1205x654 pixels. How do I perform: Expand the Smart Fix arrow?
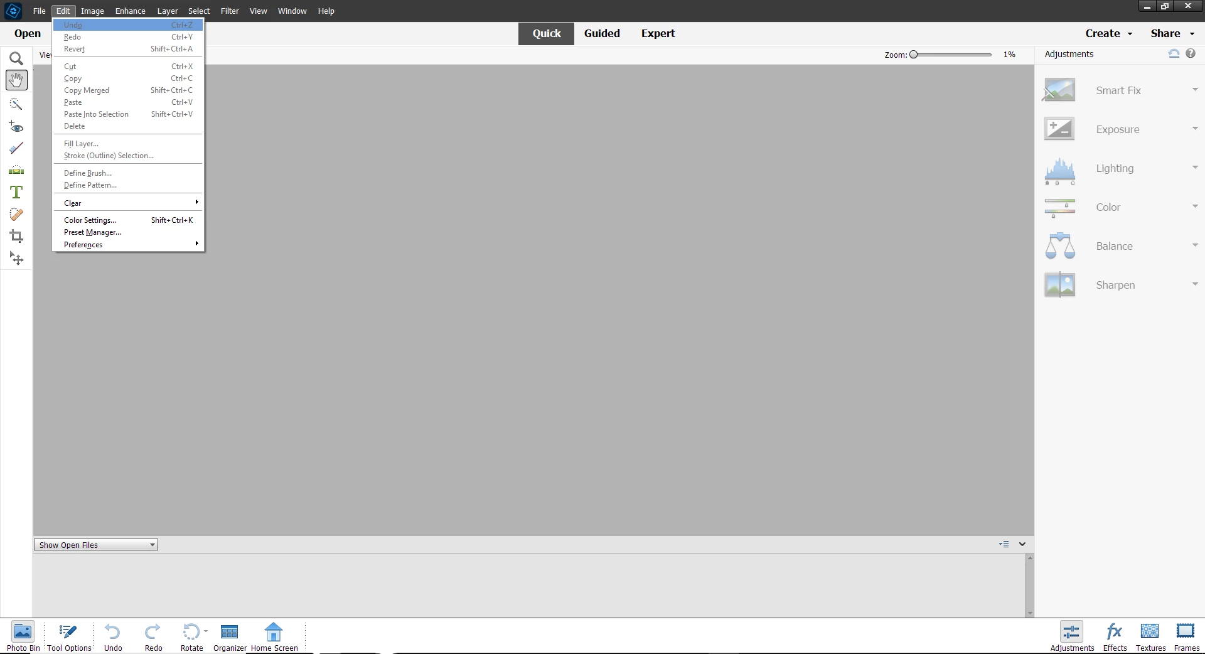click(1195, 90)
